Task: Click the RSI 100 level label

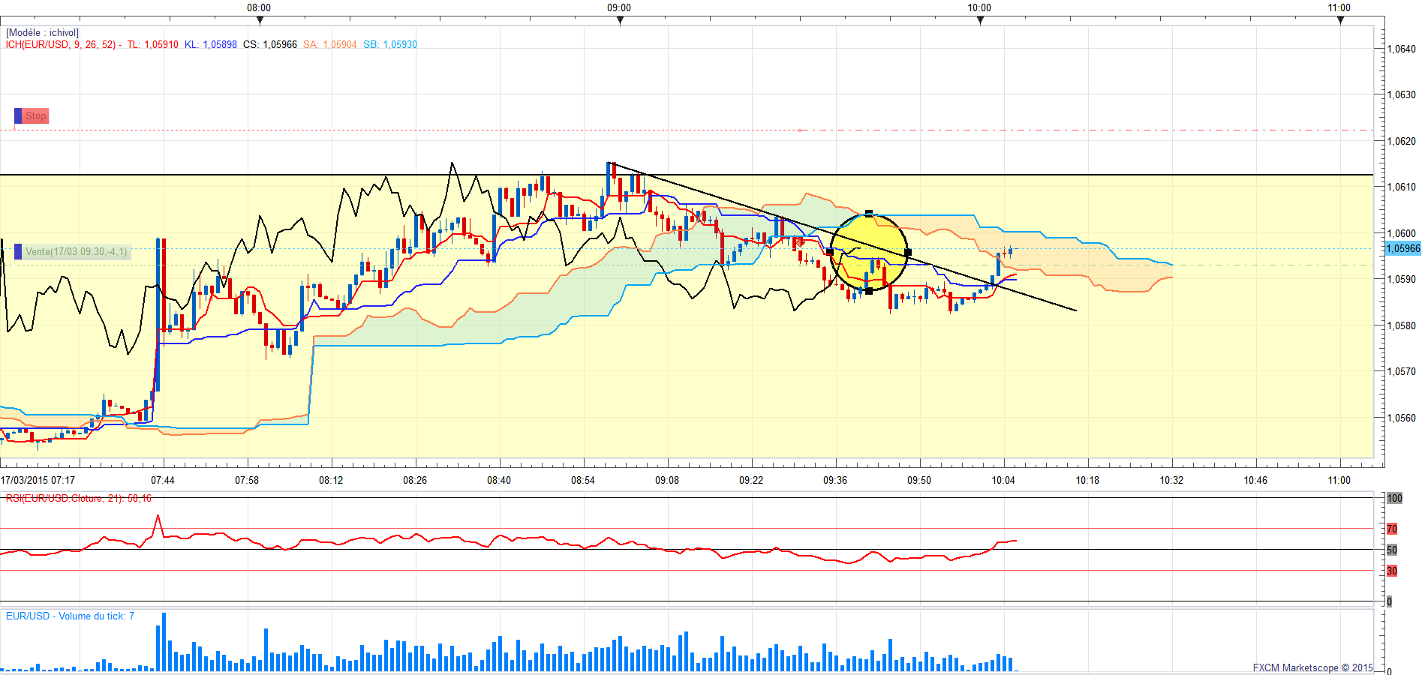Action: click(x=1394, y=498)
